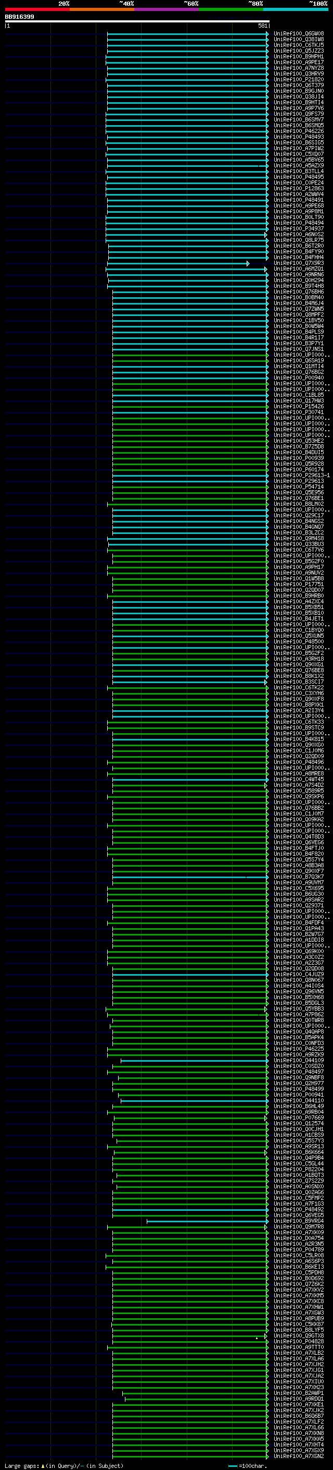This screenshot has height=1470, width=333.
Task: Select label UniRef100_P48500
Action: coord(299,641)
